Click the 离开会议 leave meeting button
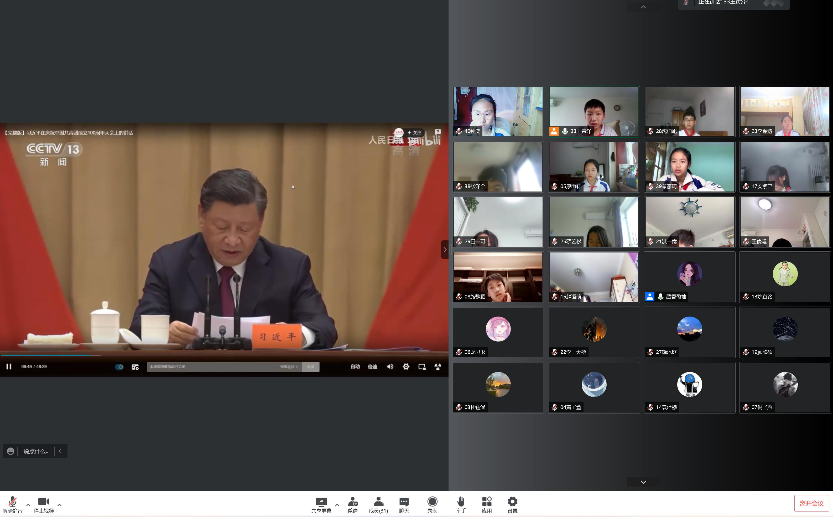The height and width of the screenshot is (517, 833). (811, 503)
